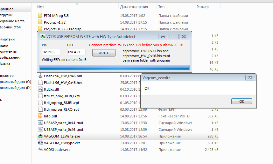Click the USBASP_write_0x46.cmd script icon
Viewport: 273px width, 164px height.
[x=40, y=130]
